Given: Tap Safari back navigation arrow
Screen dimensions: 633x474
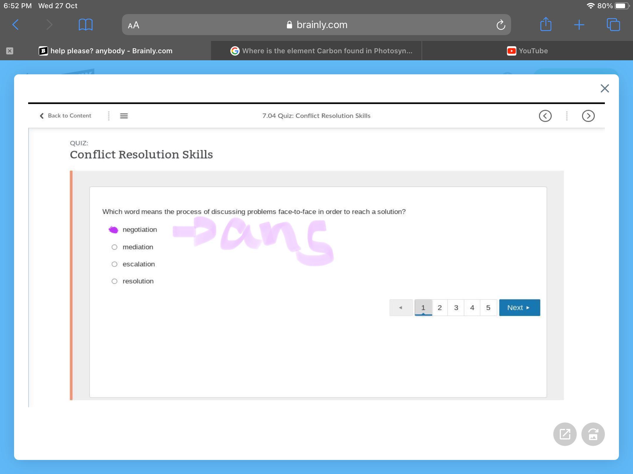Looking at the screenshot, I should coord(16,25).
